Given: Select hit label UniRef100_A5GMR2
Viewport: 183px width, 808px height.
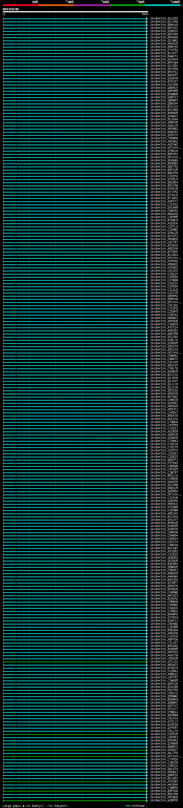Looking at the screenshot, I should pyautogui.click(x=164, y=129).
